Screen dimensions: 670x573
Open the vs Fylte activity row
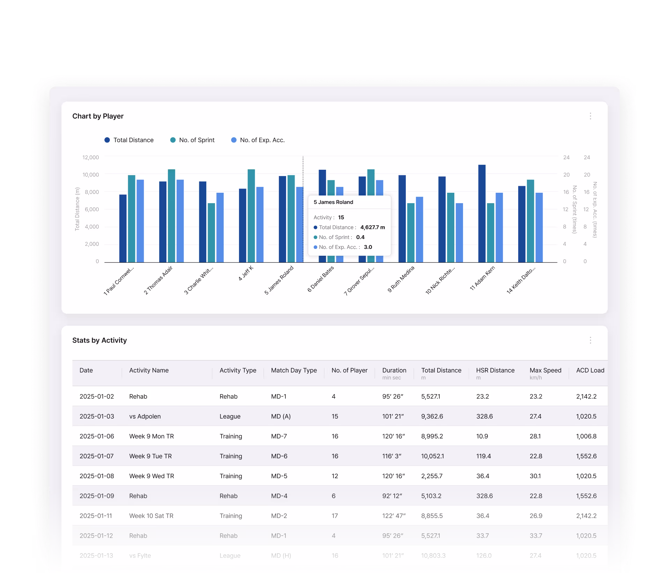point(140,556)
